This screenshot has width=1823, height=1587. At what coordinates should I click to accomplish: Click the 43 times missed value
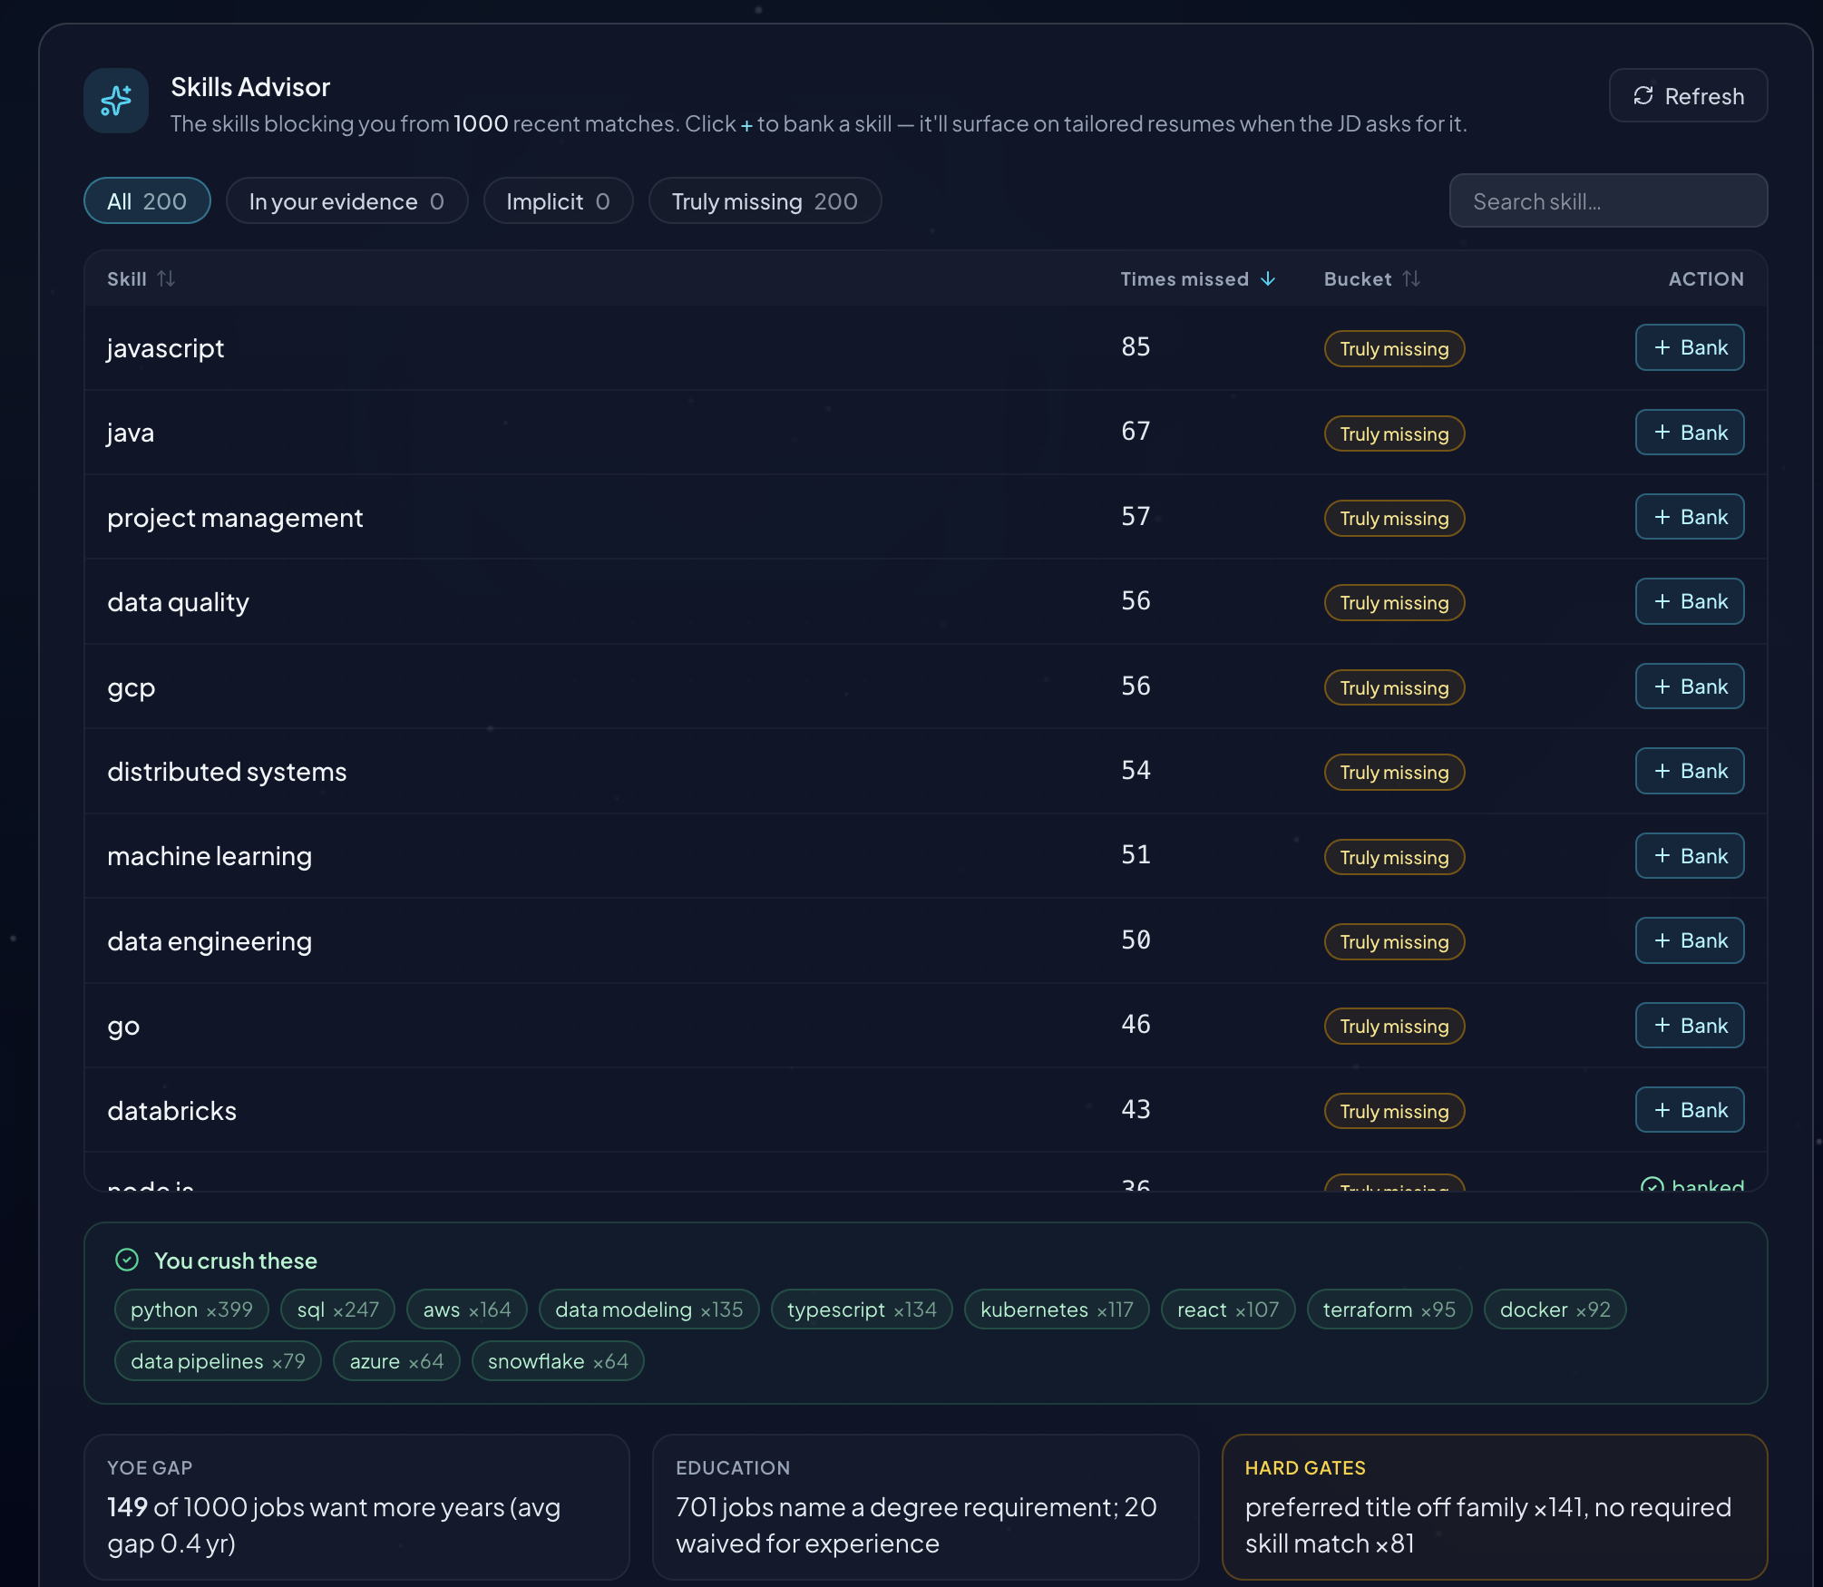[x=1136, y=1109]
